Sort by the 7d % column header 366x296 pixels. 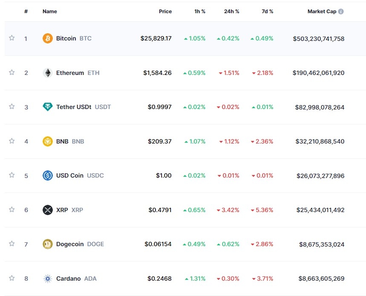tap(268, 11)
